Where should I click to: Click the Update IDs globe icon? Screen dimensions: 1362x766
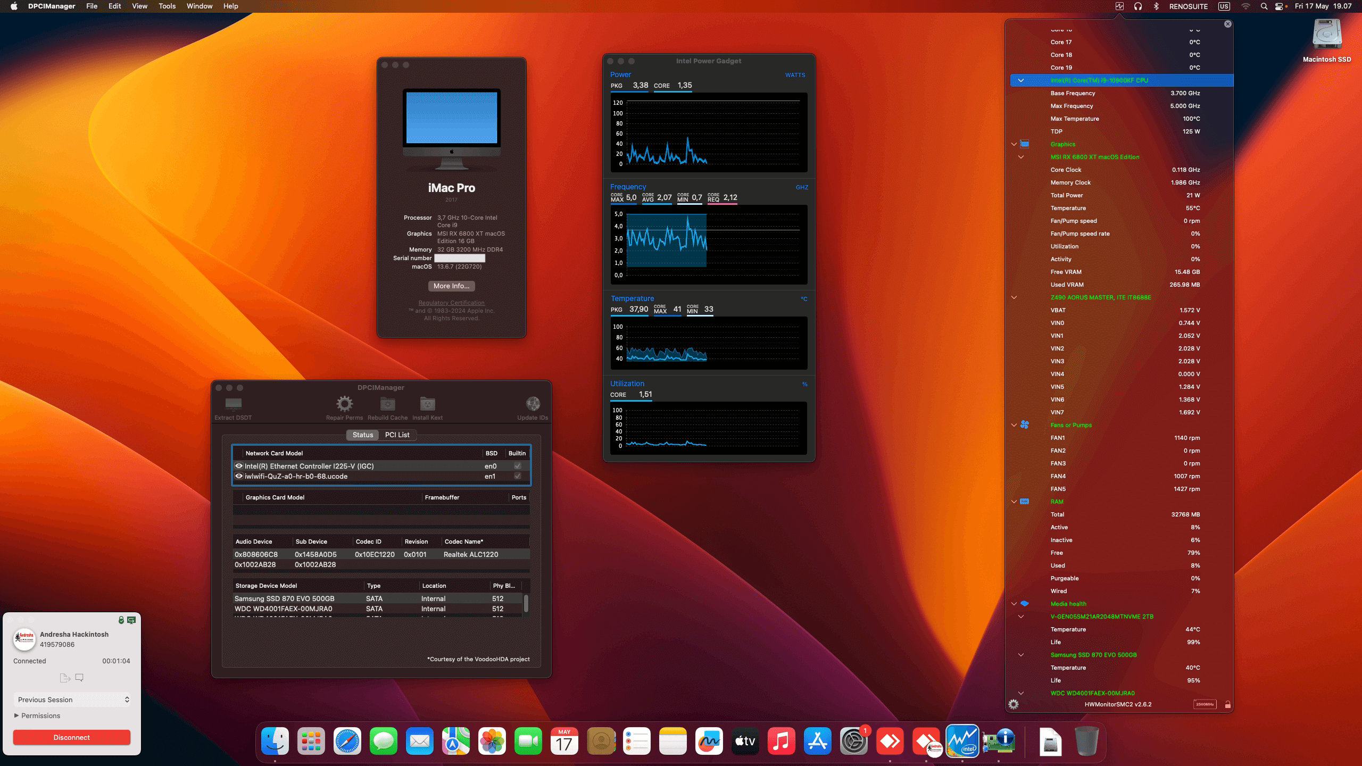click(533, 403)
